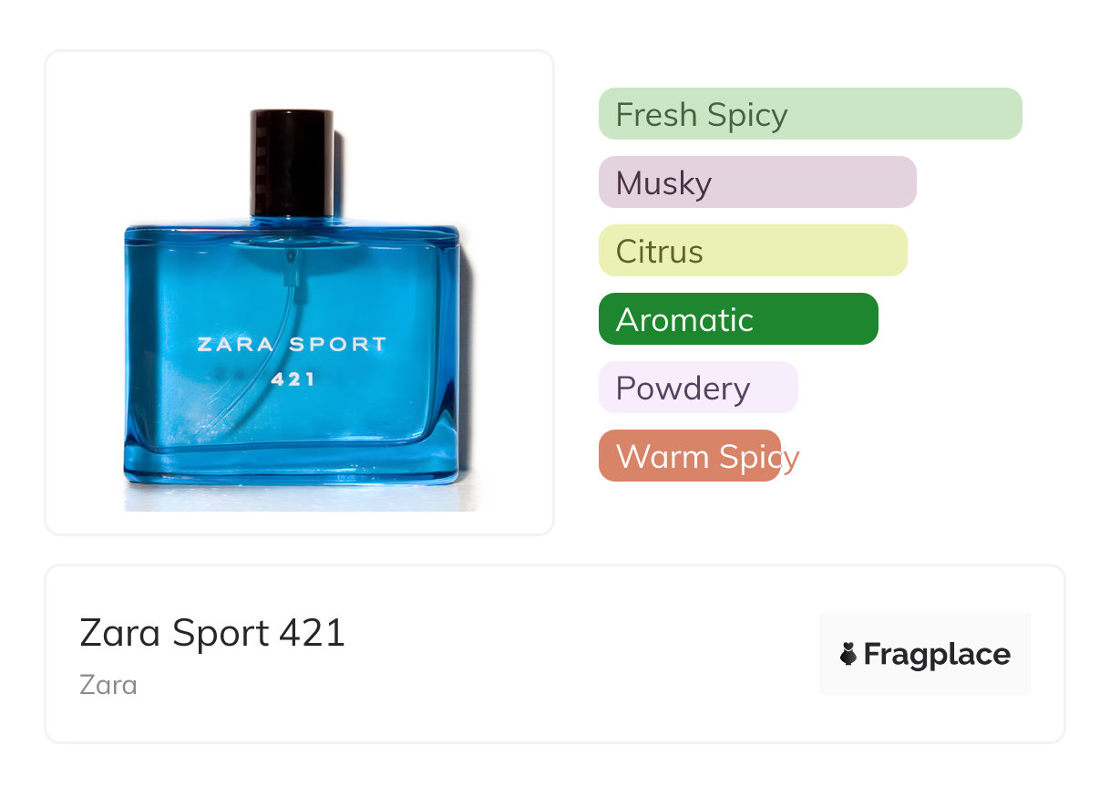Click the Powdery accord bar

[698, 388]
